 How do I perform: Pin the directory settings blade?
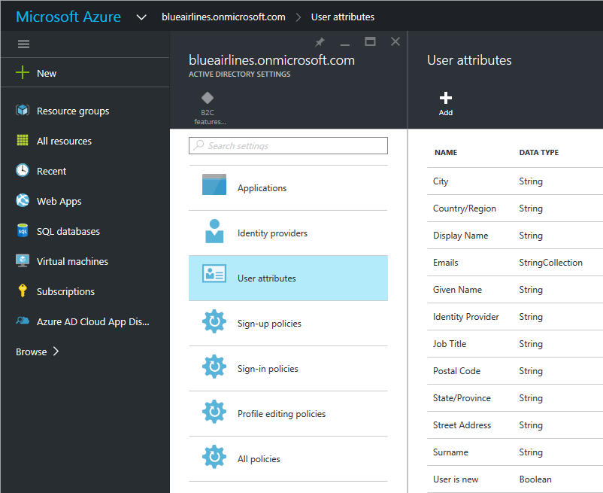point(320,42)
